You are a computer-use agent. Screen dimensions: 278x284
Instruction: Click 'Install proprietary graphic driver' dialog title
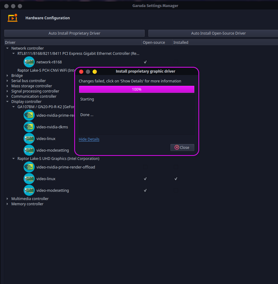tap(146, 71)
